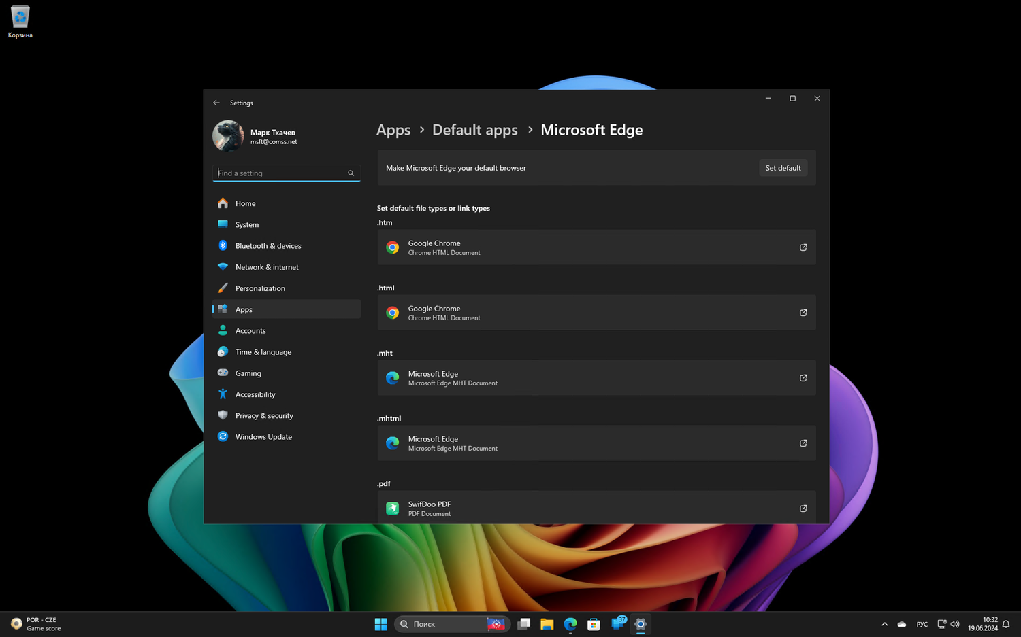Maximize the Settings window
Image resolution: width=1021 pixels, height=637 pixels.
point(793,99)
